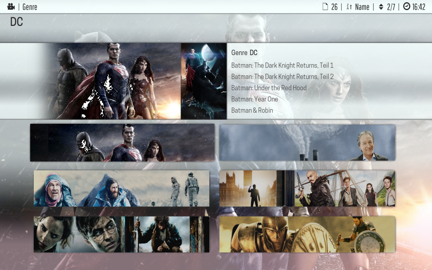Click the large DC heading
Viewport: 432px width, 270px height.
16,22
